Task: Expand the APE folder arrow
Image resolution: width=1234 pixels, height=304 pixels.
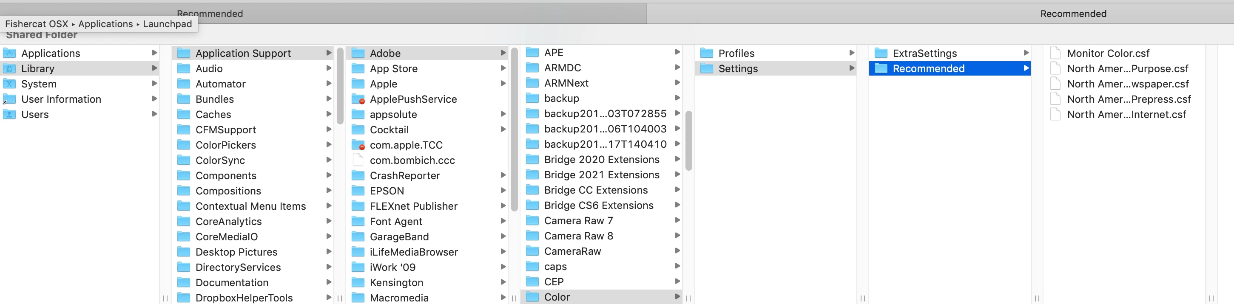Action: 677,52
